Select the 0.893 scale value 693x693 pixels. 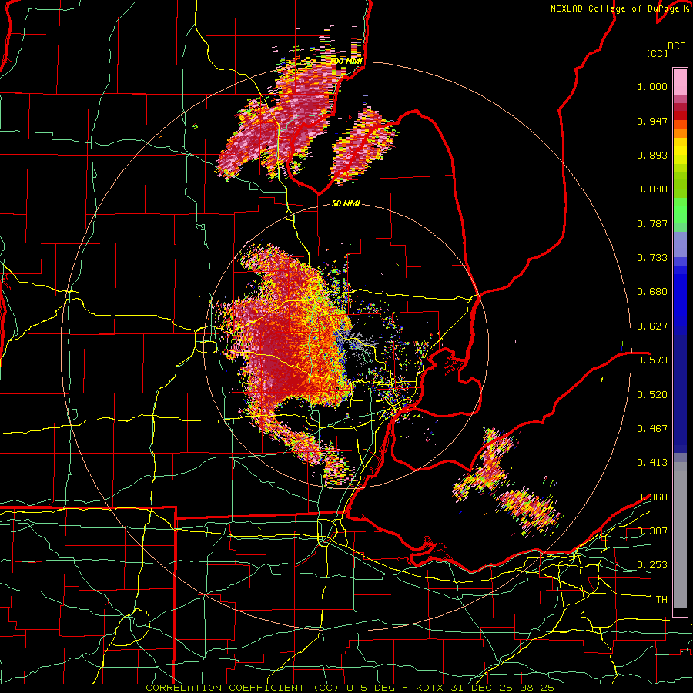652,155
